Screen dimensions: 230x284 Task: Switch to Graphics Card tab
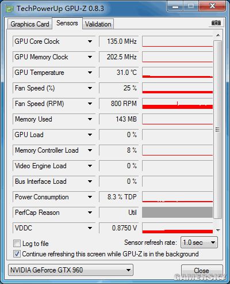[x=30, y=24]
